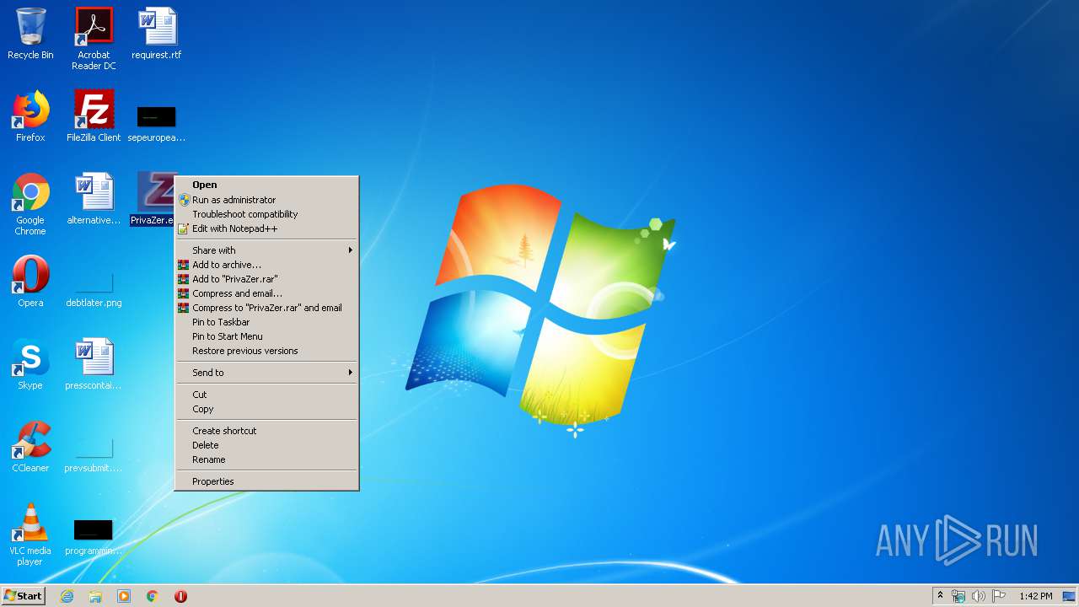This screenshot has height=607, width=1079.
Task: Show hidden tray icons arrow
Action: coord(940,596)
